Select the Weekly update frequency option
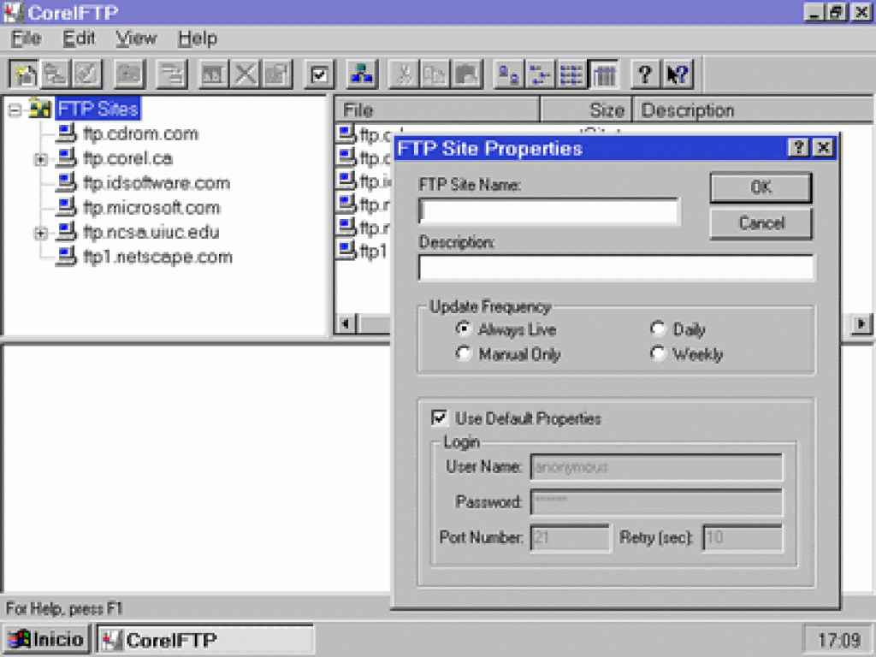The width and height of the screenshot is (876, 657). tap(658, 354)
